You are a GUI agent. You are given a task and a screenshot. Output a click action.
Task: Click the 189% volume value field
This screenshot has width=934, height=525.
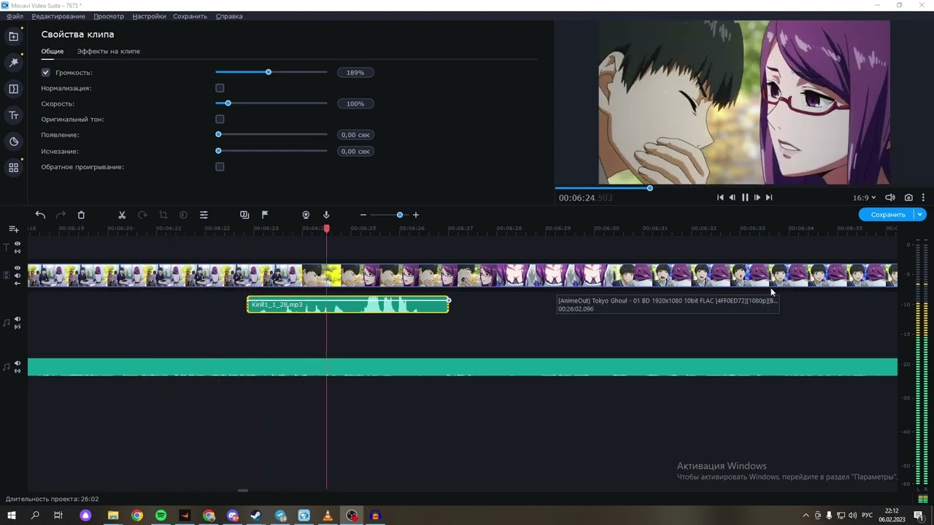355,73
